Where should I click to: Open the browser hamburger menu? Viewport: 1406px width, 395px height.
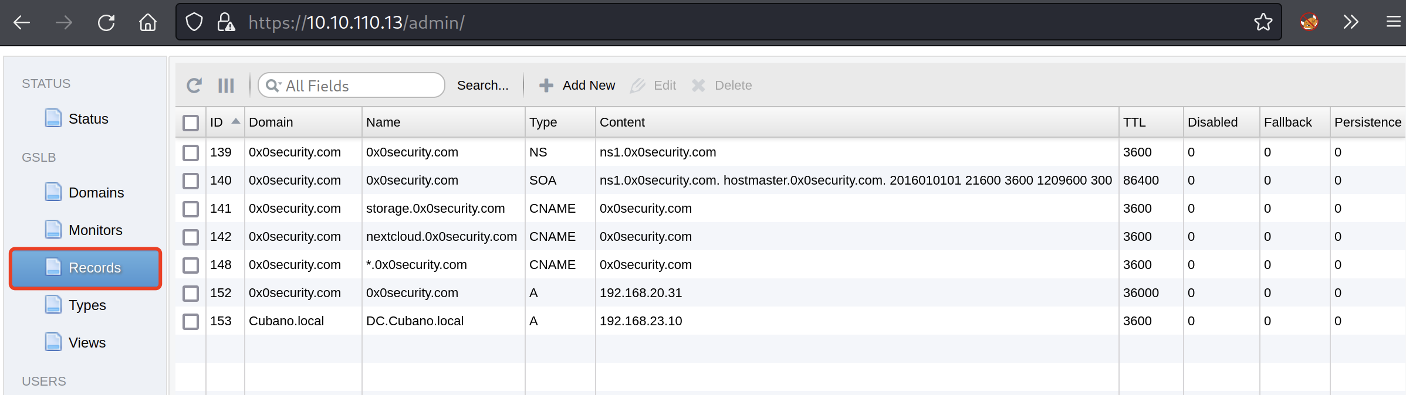click(1393, 23)
